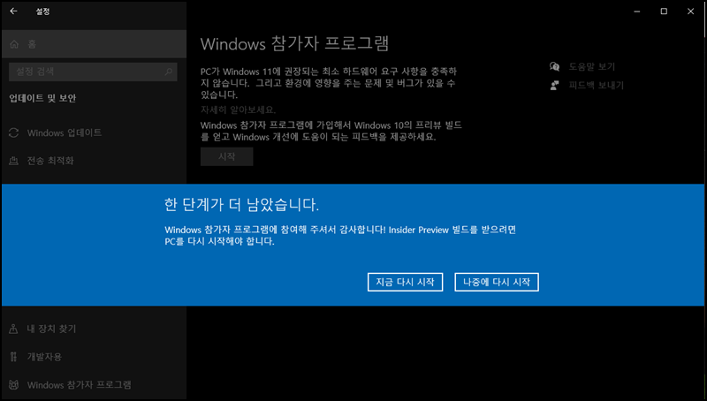Go to 홈 in the sidebar
Image resolution: width=707 pixels, height=401 pixels.
pos(94,44)
